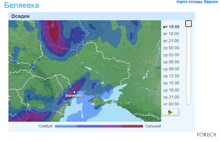The width and height of the screenshot is (220, 142).
Task: Click the time slider track below the handle
Action: 189,66
